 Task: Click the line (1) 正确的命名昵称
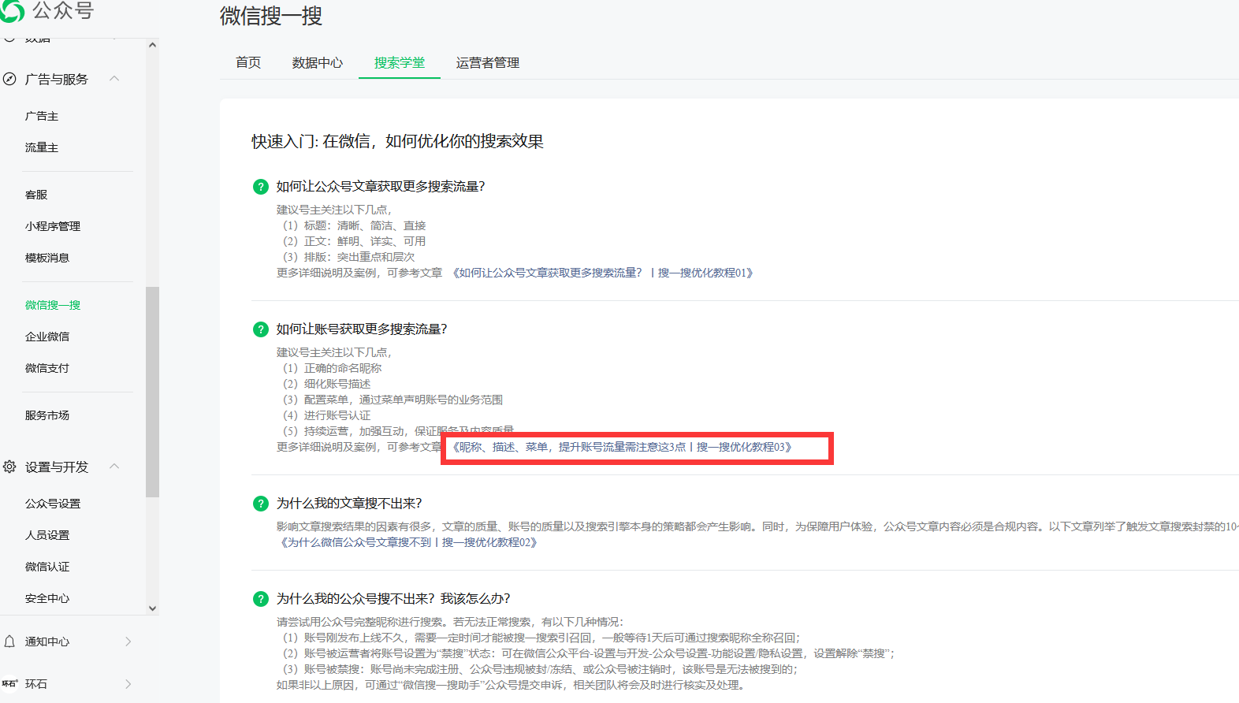332,368
